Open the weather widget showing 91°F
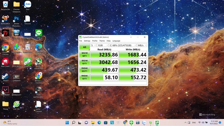 pos(10,122)
